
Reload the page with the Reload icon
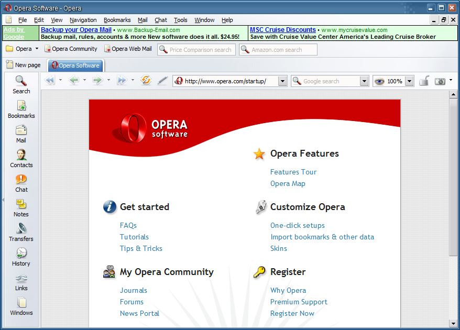(146, 80)
